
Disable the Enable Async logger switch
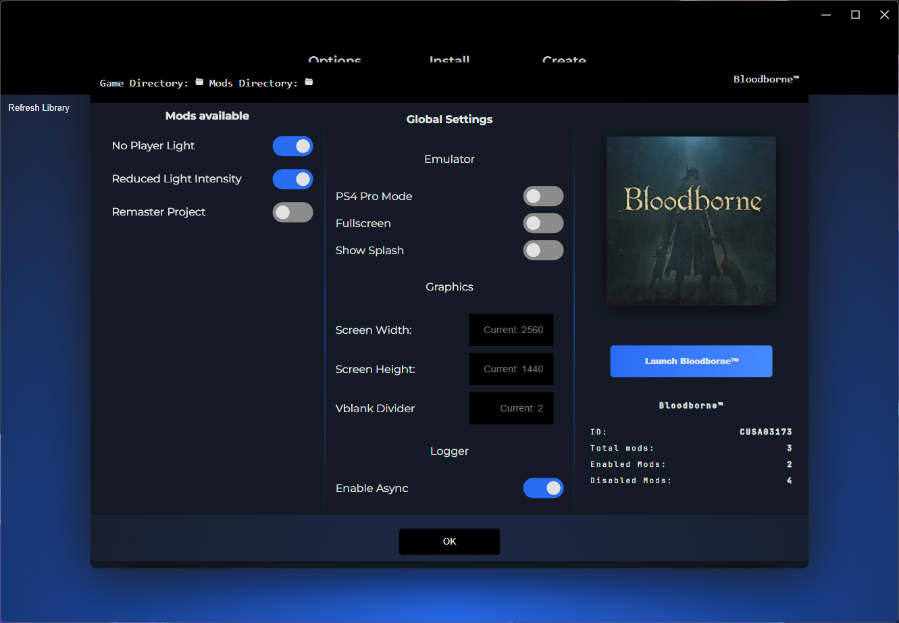pos(543,488)
